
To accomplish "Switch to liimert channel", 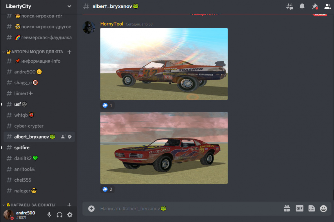I will point(39,93).
